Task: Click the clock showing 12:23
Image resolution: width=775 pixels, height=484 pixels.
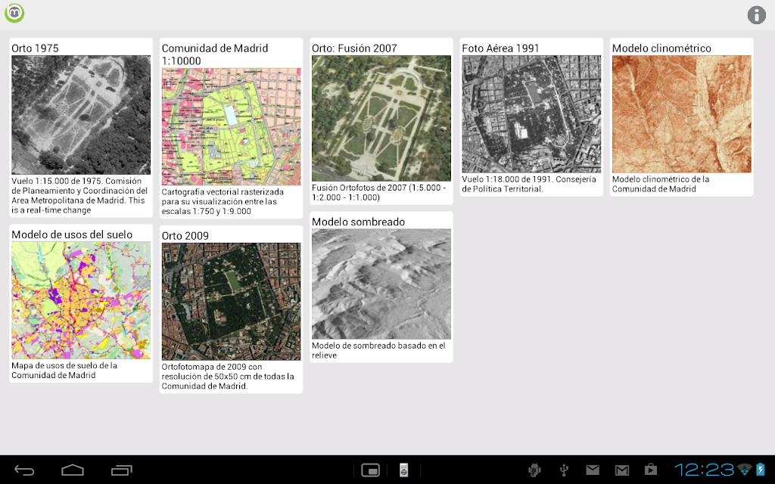Action: [704, 470]
